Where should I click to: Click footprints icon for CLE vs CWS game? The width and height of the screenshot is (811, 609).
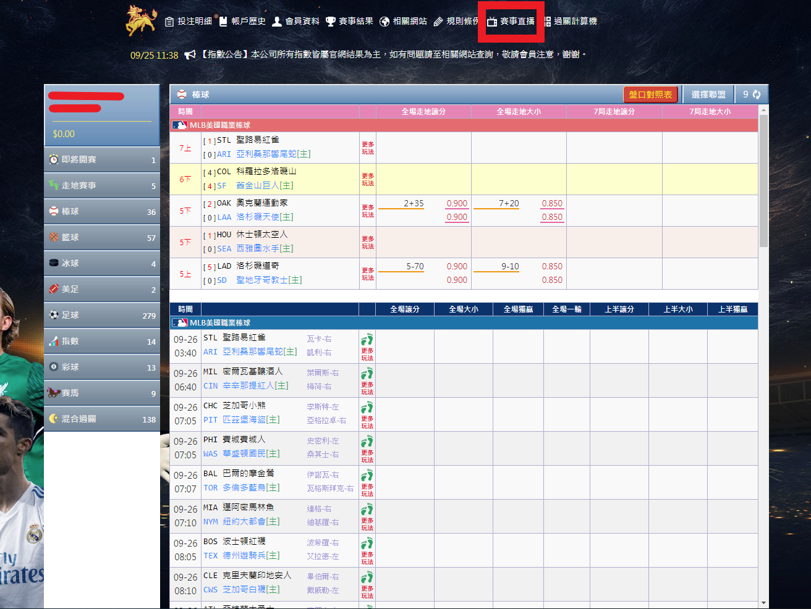pyautogui.click(x=367, y=577)
